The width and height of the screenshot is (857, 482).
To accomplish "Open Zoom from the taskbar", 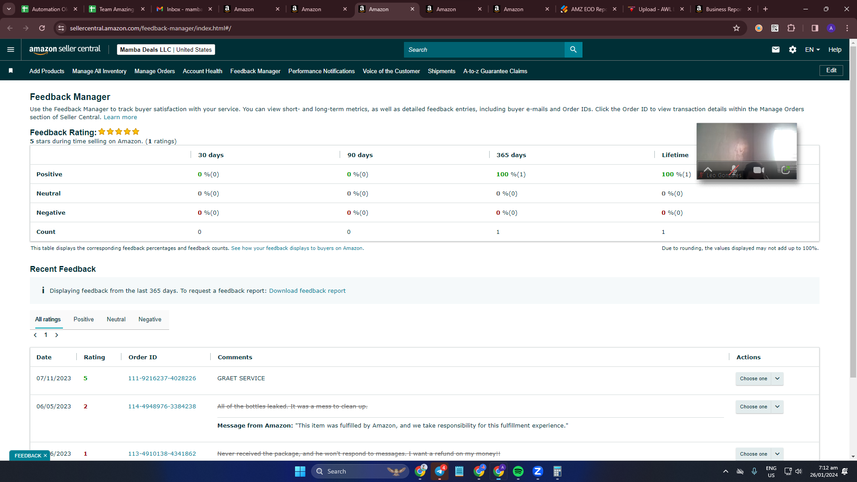I will tap(538, 471).
